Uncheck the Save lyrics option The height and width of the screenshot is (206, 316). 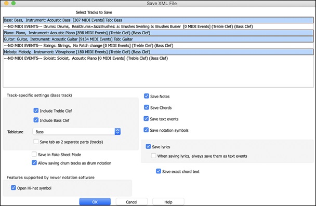148,146
